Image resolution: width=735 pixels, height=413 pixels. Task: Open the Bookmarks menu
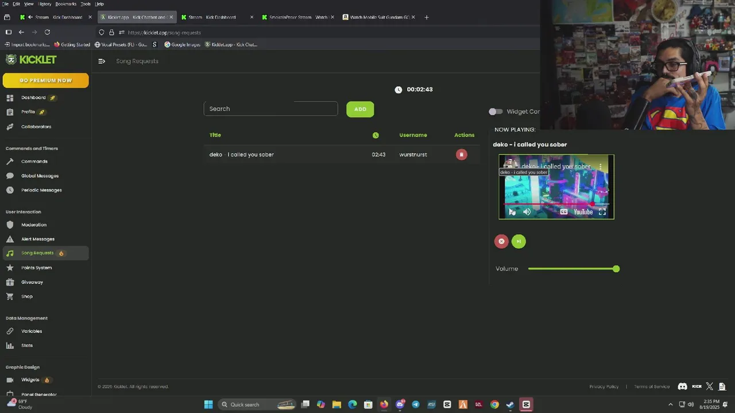(x=65, y=4)
